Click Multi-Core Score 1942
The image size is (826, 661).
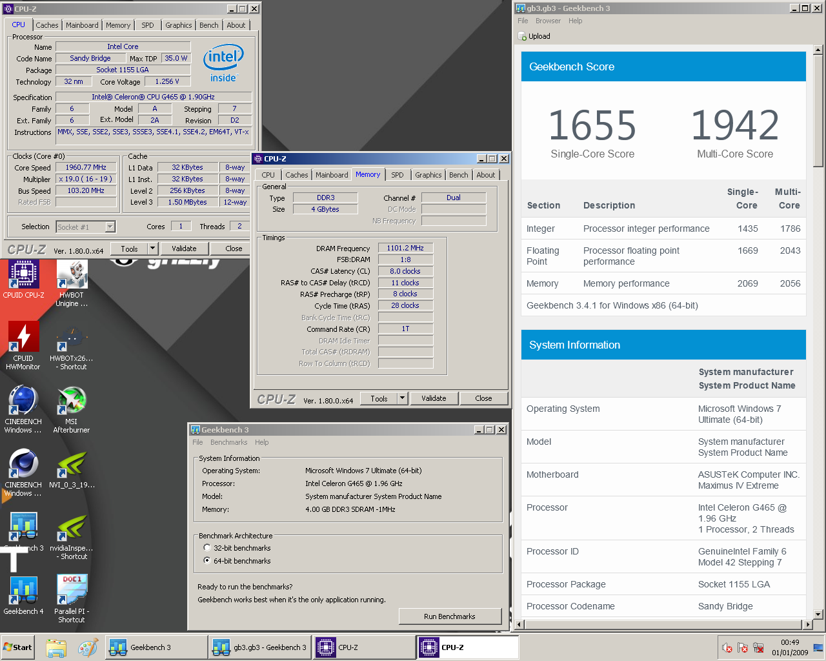735,125
